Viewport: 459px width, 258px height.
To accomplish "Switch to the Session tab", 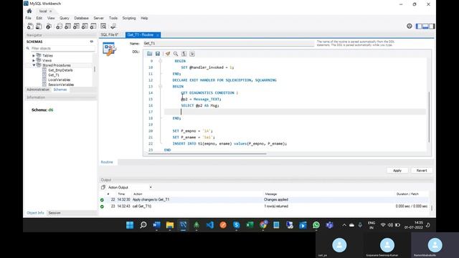I will tap(55, 213).
